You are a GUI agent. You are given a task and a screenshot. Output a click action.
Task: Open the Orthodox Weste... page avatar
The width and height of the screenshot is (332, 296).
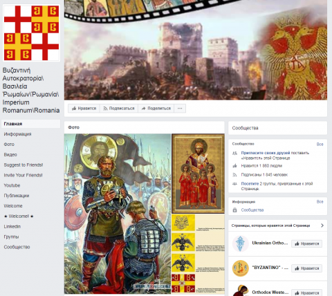click(240, 290)
